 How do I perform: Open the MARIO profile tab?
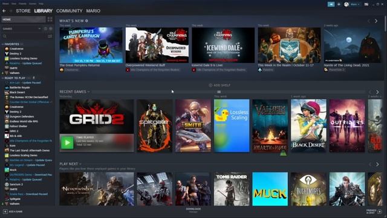coord(93,11)
